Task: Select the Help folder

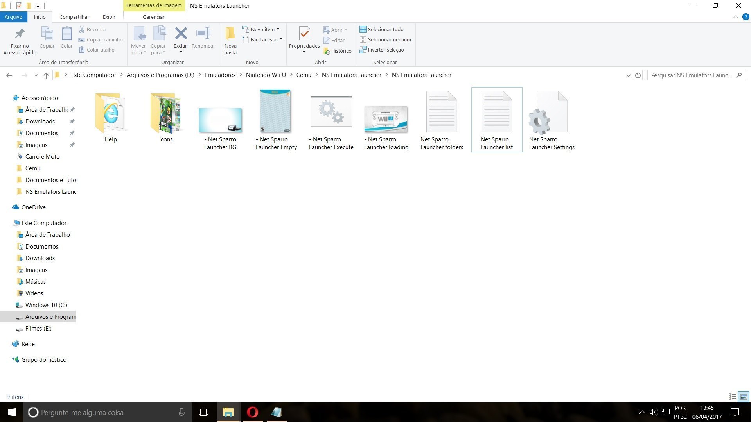Action: point(111,117)
